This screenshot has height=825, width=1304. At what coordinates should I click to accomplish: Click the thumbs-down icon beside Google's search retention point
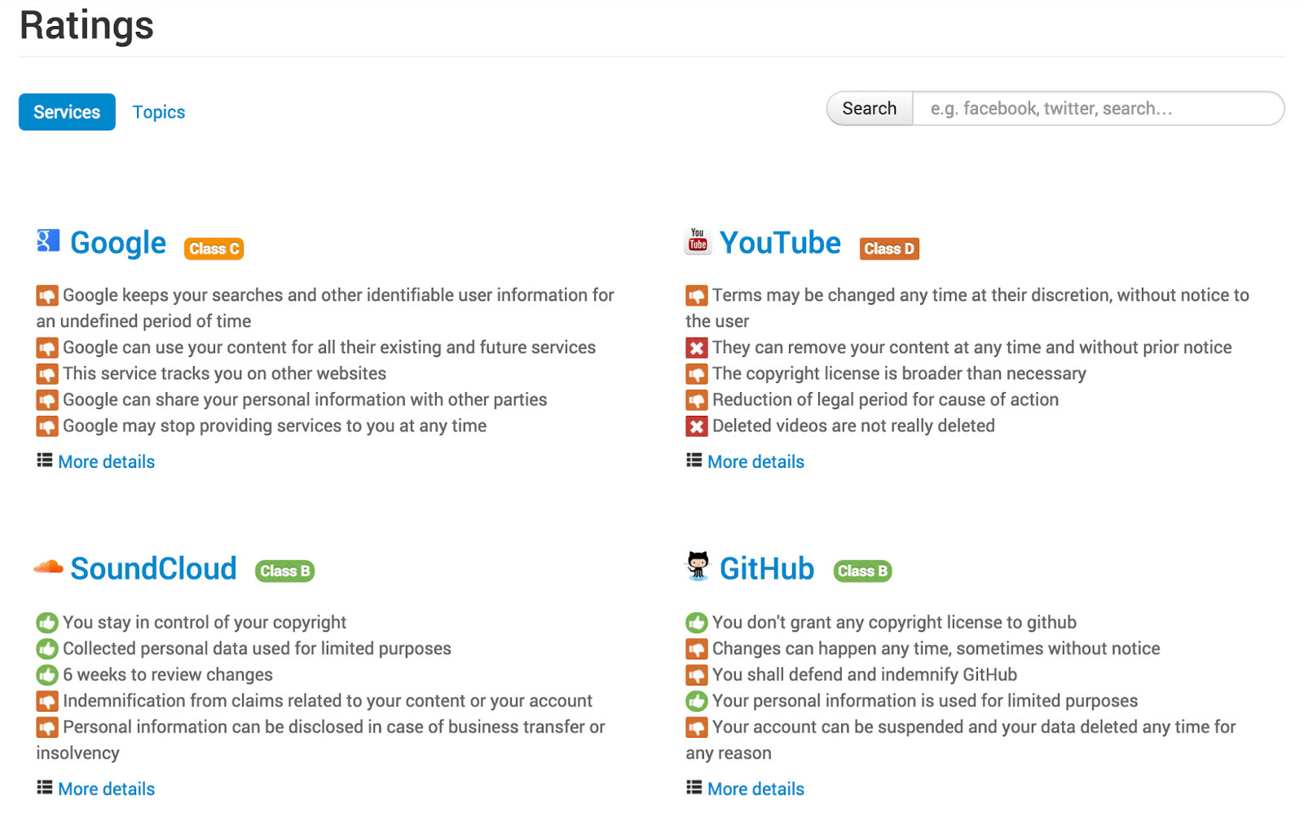pos(47,295)
